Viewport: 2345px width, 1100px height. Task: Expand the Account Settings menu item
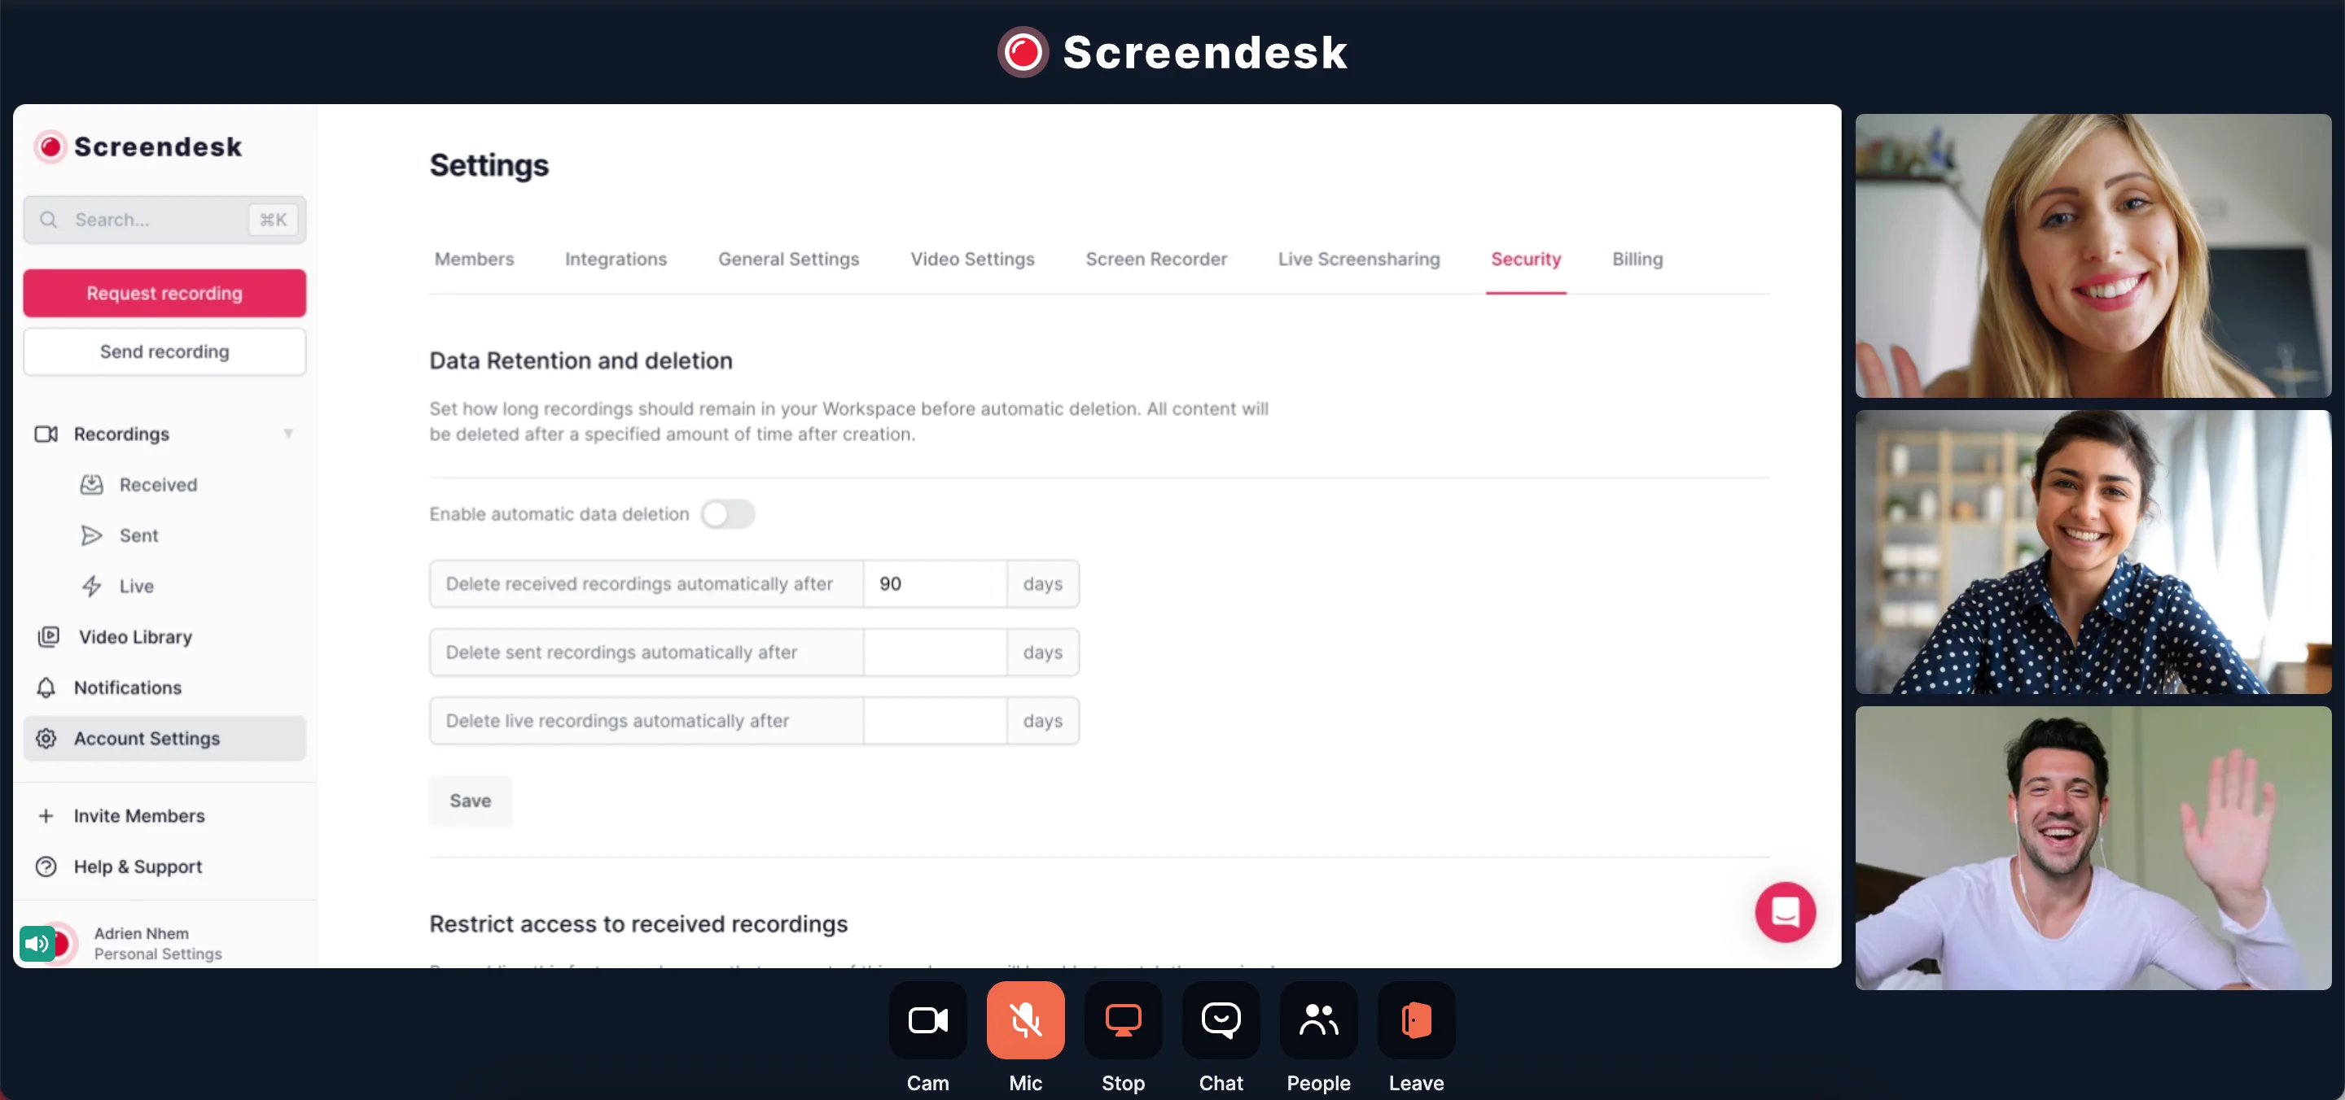pyautogui.click(x=163, y=737)
